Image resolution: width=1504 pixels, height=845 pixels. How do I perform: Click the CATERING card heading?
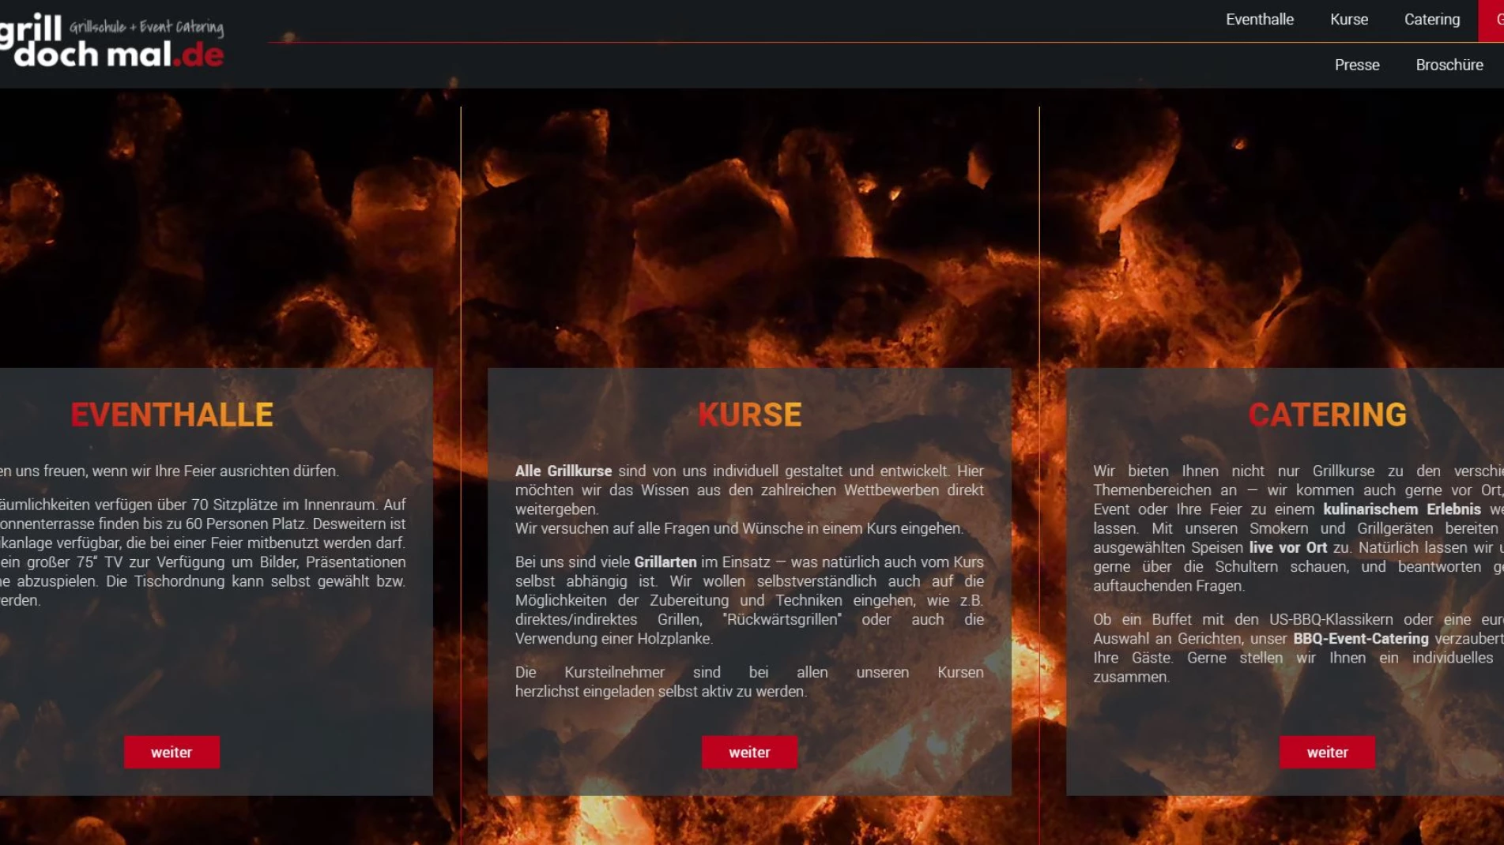[x=1327, y=415]
